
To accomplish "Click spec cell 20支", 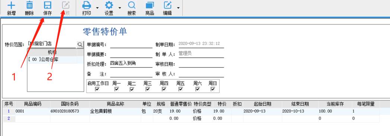I will (161, 111).
